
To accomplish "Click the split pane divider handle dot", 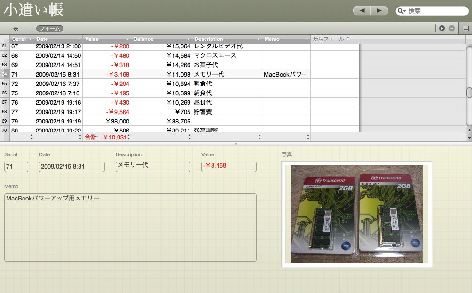I will coord(236,144).
